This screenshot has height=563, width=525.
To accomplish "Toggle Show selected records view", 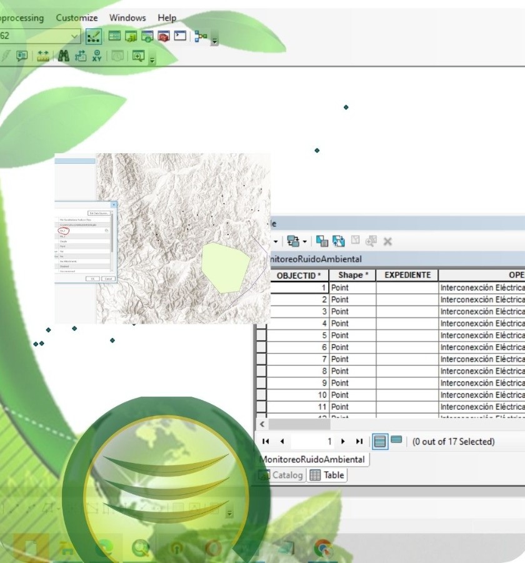I will coord(396,440).
